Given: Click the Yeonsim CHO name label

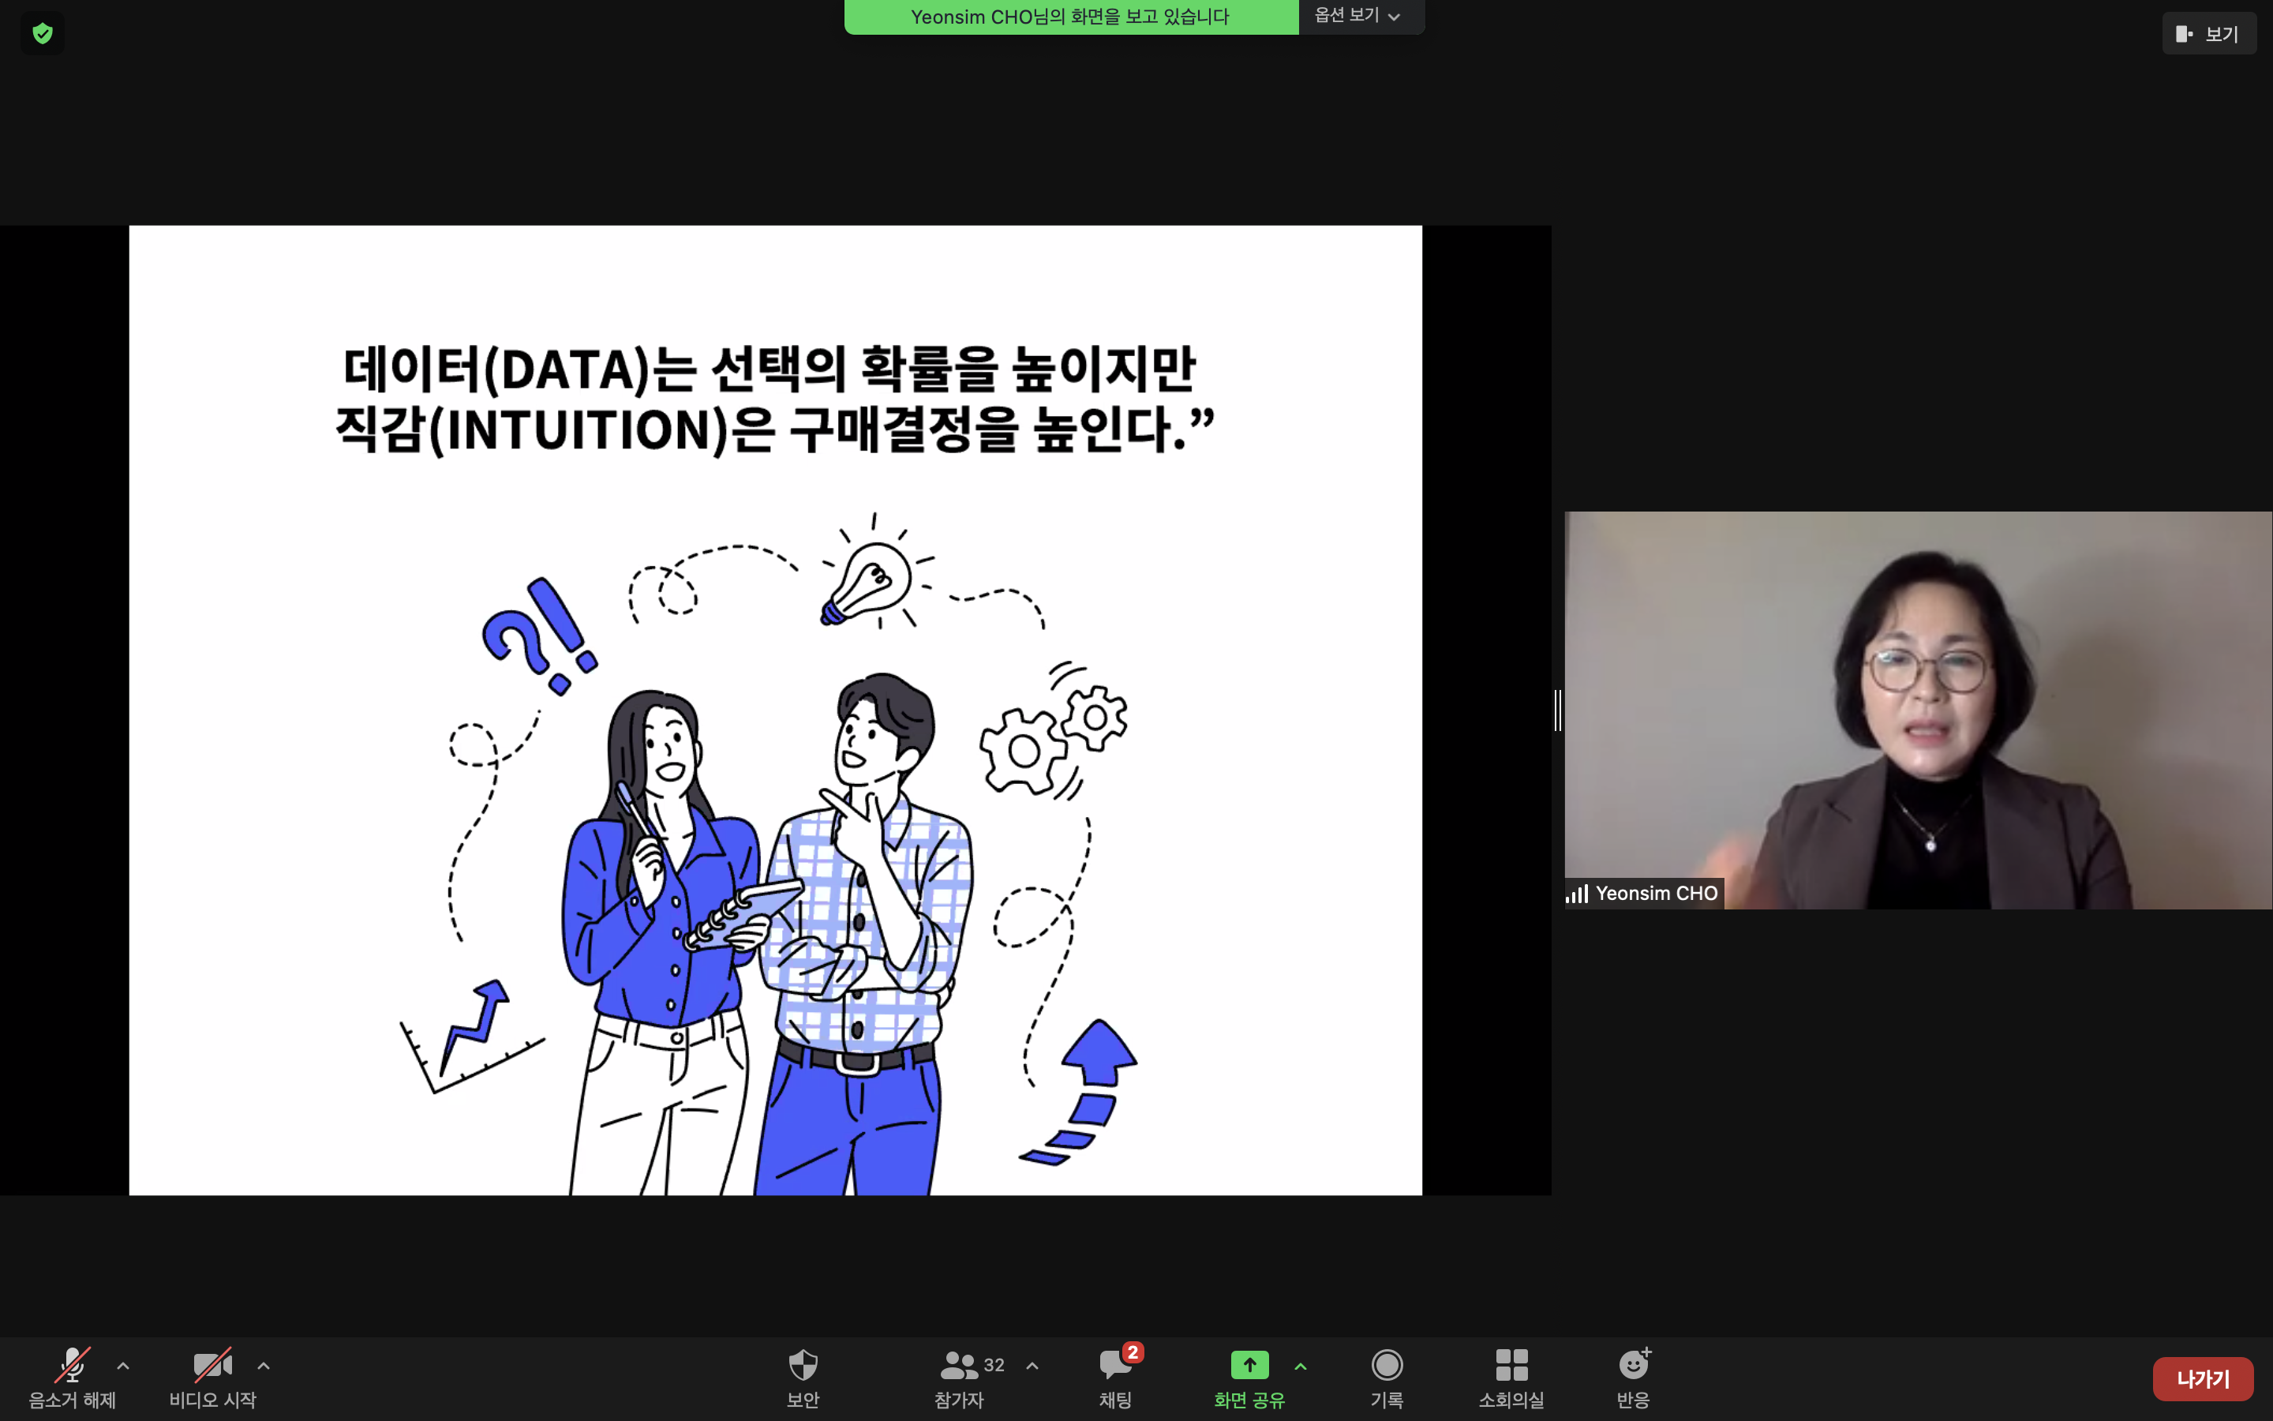Looking at the screenshot, I should (x=1657, y=893).
